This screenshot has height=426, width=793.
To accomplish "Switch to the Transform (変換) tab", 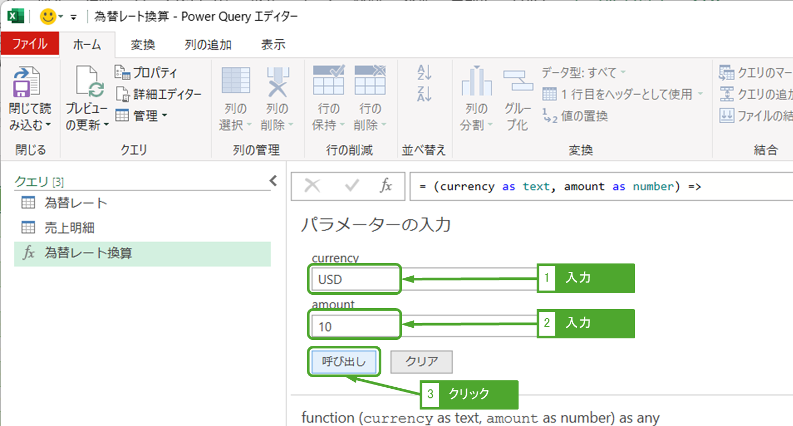I will (x=143, y=45).
